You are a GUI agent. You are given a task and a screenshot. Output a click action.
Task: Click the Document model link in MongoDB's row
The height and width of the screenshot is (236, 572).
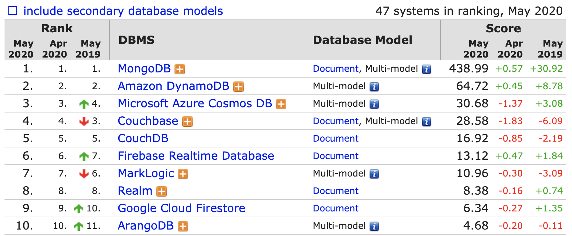(x=335, y=69)
